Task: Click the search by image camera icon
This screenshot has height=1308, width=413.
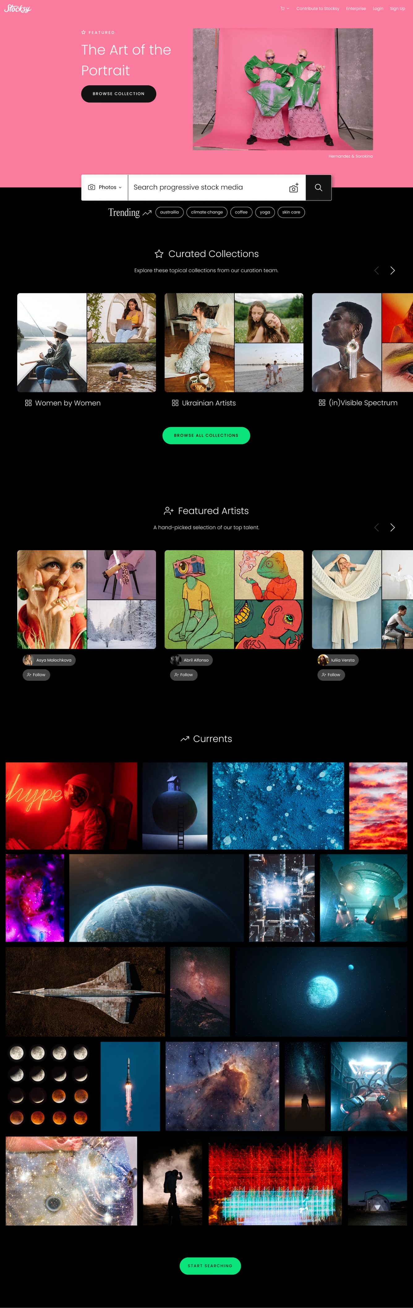Action: [294, 188]
